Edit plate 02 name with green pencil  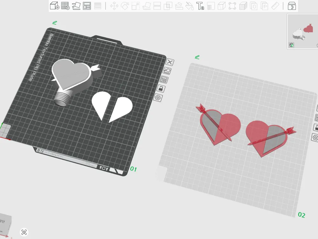(197, 57)
